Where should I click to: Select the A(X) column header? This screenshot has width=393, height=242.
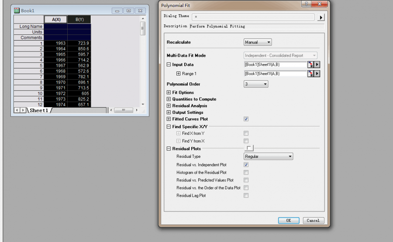click(x=56, y=20)
